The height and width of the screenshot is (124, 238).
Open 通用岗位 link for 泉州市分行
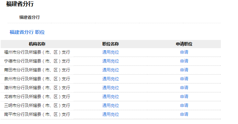(x=111, y=79)
